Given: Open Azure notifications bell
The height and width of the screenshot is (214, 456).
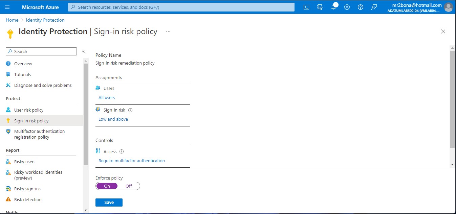Looking at the screenshot, I should [333, 7].
